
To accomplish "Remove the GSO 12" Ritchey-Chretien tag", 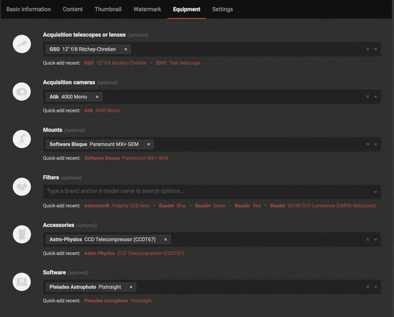I will click(126, 49).
